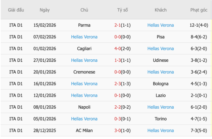The image size is (212, 139).
Task: Click the 4-0 score of Cagliari match
Action: [x=118, y=49]
